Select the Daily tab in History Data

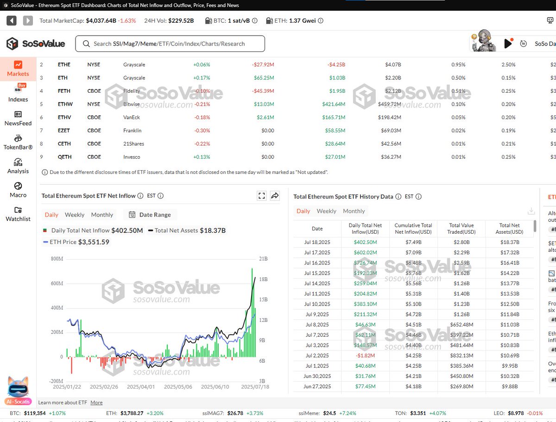click(x=303, y=211)
